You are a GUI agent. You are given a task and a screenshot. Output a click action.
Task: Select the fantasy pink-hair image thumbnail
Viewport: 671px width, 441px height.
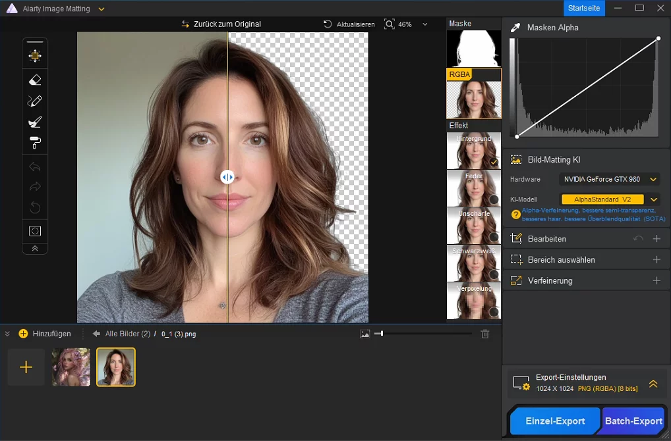click(71, 367)
